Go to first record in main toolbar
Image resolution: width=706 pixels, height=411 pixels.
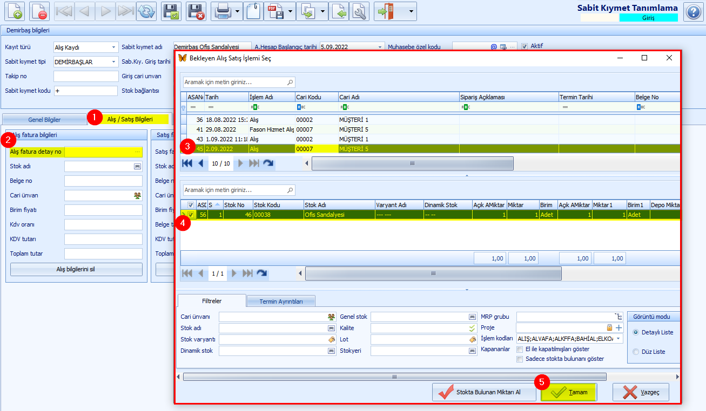(x=65, y=11)
